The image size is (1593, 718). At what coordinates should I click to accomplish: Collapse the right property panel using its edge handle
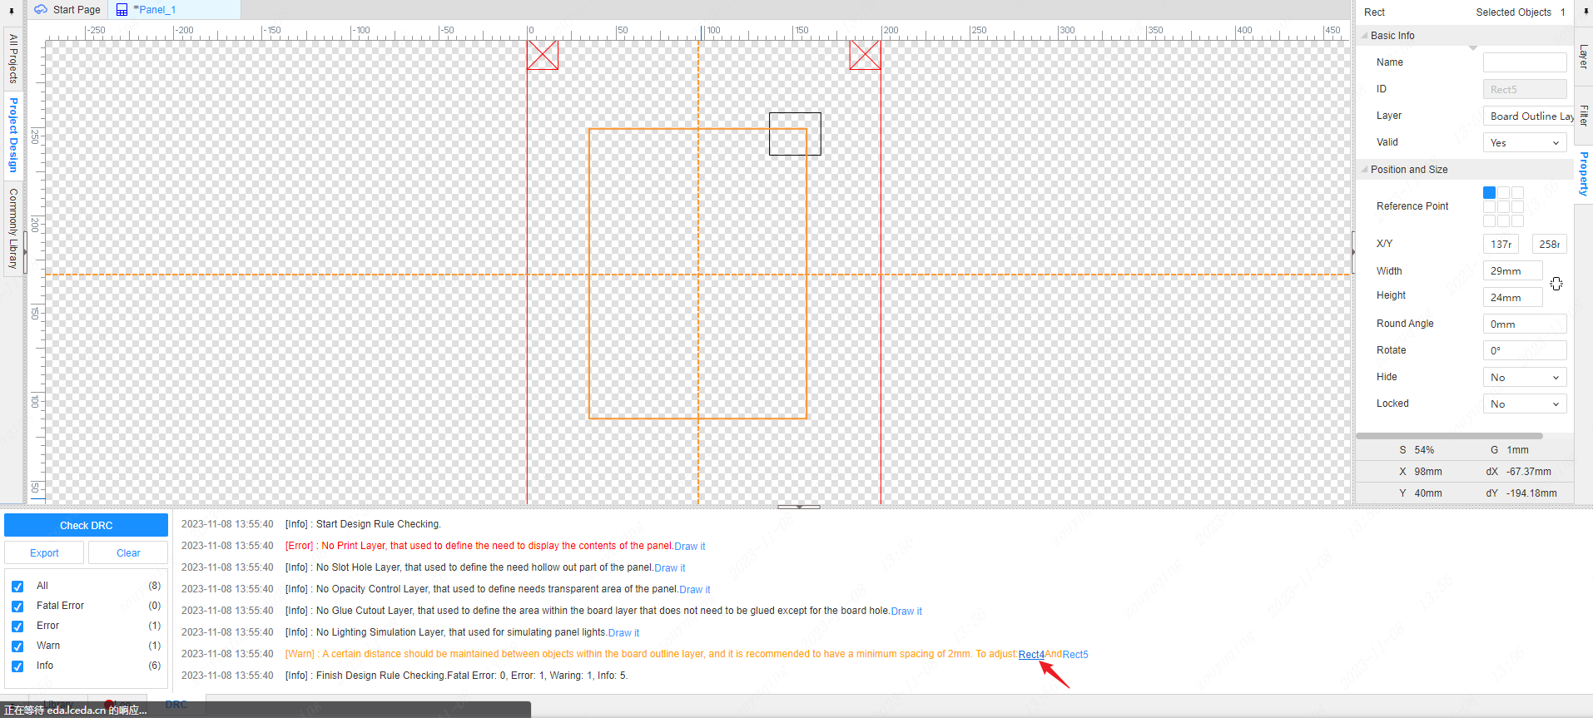coord(1353,253)
